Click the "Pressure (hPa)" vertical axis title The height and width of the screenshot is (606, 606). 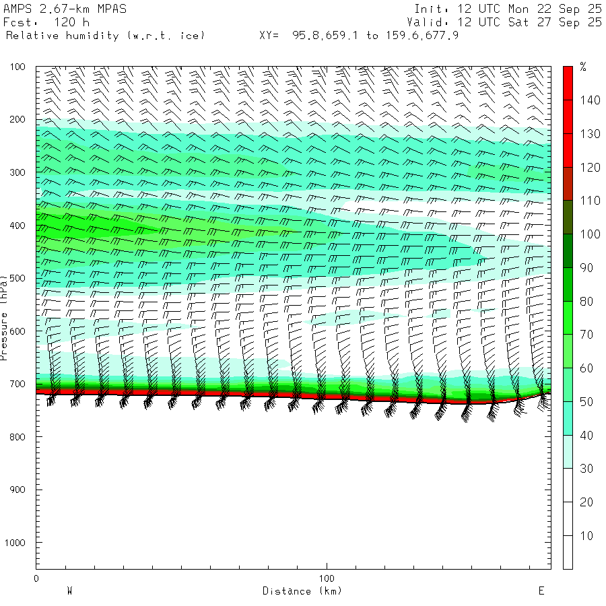pyautogui.click(x=4, y=318)
